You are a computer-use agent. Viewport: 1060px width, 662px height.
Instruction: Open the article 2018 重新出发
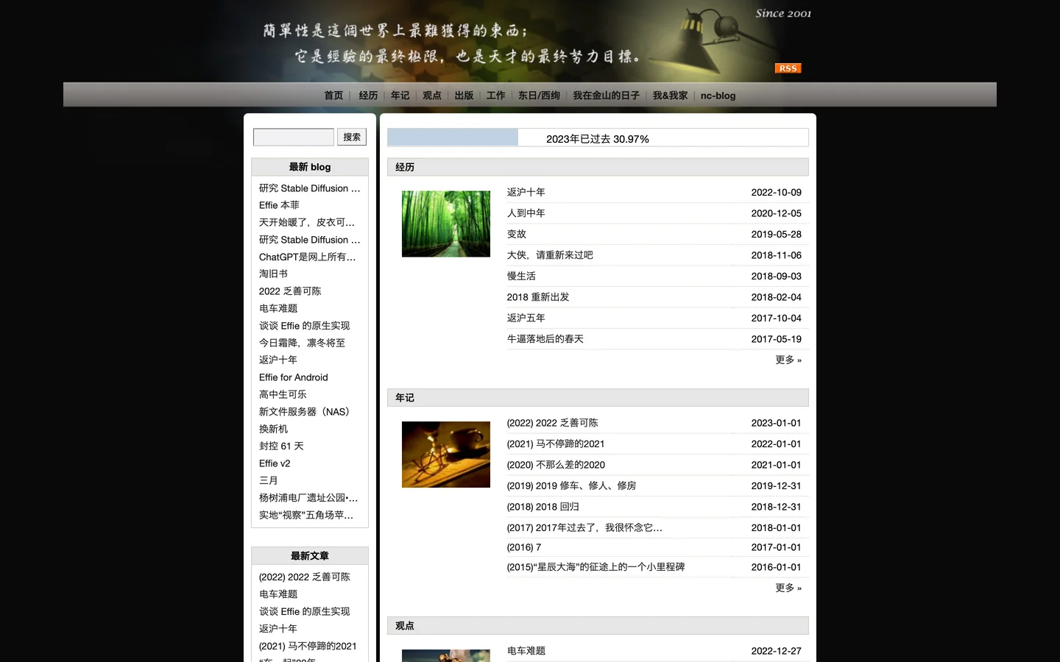click(538, 297)
